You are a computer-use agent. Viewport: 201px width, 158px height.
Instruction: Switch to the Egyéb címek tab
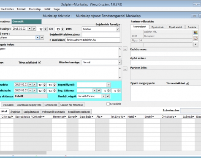[158, 27]
